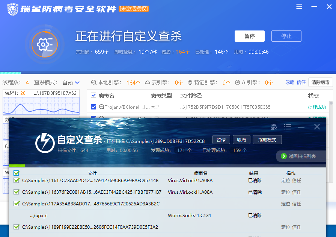Click the 停止 button in Rising window
336x237 pixels.
(286, 36)
